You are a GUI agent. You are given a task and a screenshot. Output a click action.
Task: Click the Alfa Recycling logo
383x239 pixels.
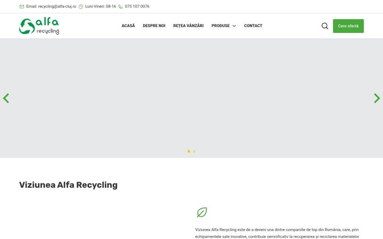tap(39, 26)
